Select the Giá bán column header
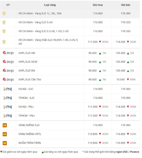This screenshot has width=142, height=158. click(x=126, y=5)
